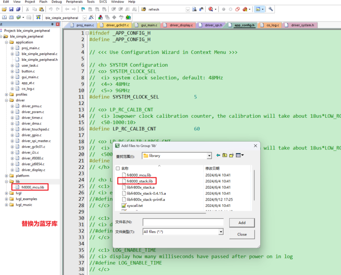This screenshot has width=341, height=275.
Task: Go back in the Add Files dialog
Action: coord(218,155)
